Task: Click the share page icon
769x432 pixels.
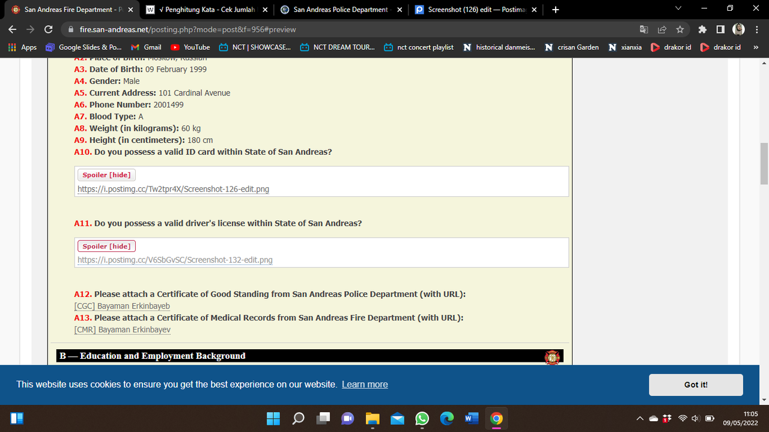Action: (x=662, y=29)
